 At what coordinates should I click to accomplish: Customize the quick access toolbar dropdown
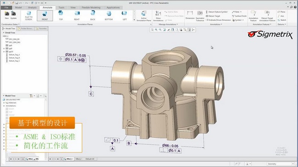coord(45,3)
